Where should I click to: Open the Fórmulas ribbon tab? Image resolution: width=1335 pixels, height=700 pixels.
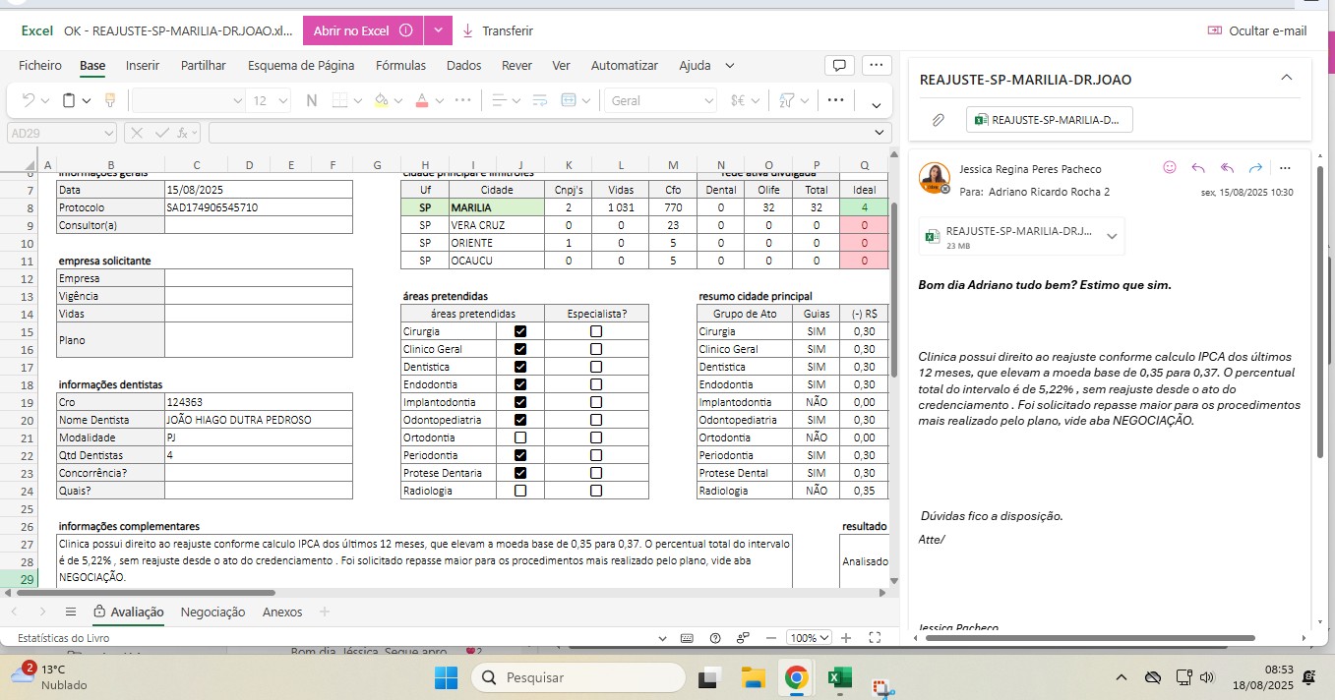(x=400, y=66)
